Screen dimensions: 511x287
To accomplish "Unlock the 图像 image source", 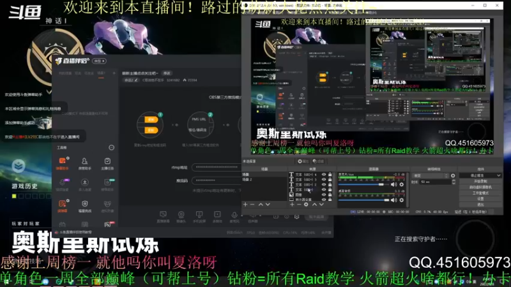I will tap(330, 195).
